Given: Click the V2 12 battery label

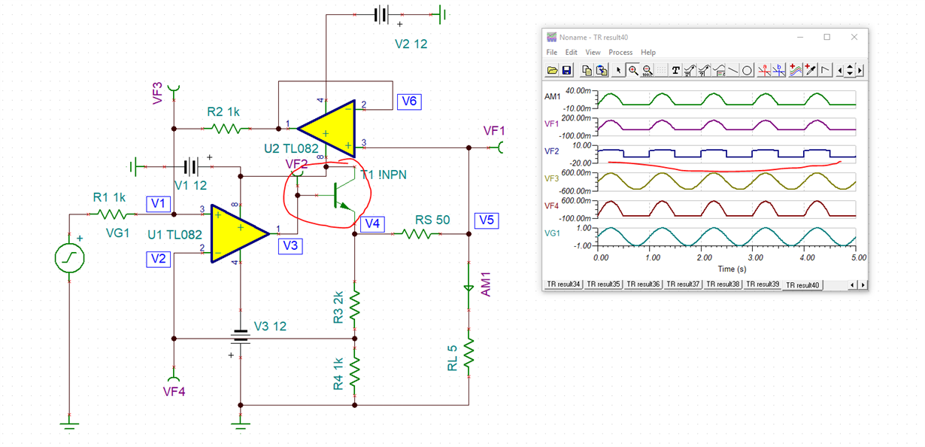Looking at the screenshot, I should pos(411,44).
